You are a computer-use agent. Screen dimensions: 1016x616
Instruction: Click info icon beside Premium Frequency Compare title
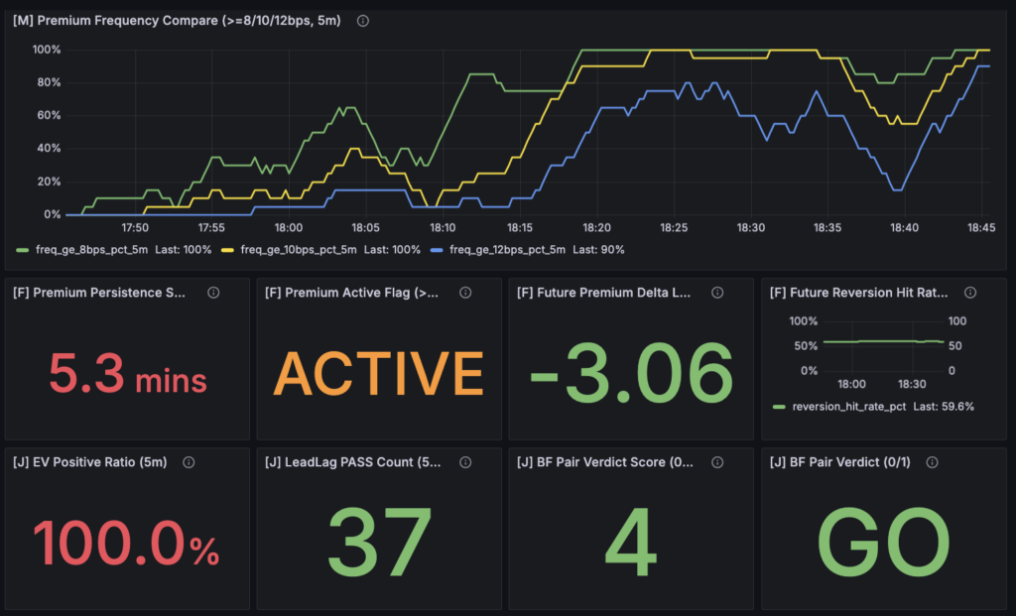363,21
